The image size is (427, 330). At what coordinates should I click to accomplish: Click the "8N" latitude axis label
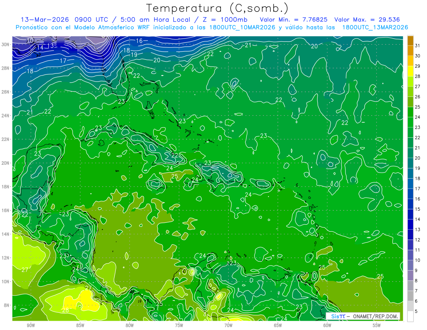click(x=7, y=305)
